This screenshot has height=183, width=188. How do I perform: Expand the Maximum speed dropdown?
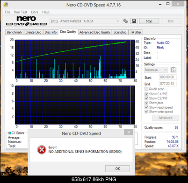(x=156, y=70)
